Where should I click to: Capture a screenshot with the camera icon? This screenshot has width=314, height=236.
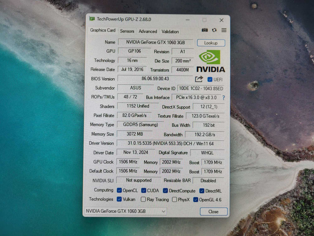205,30
